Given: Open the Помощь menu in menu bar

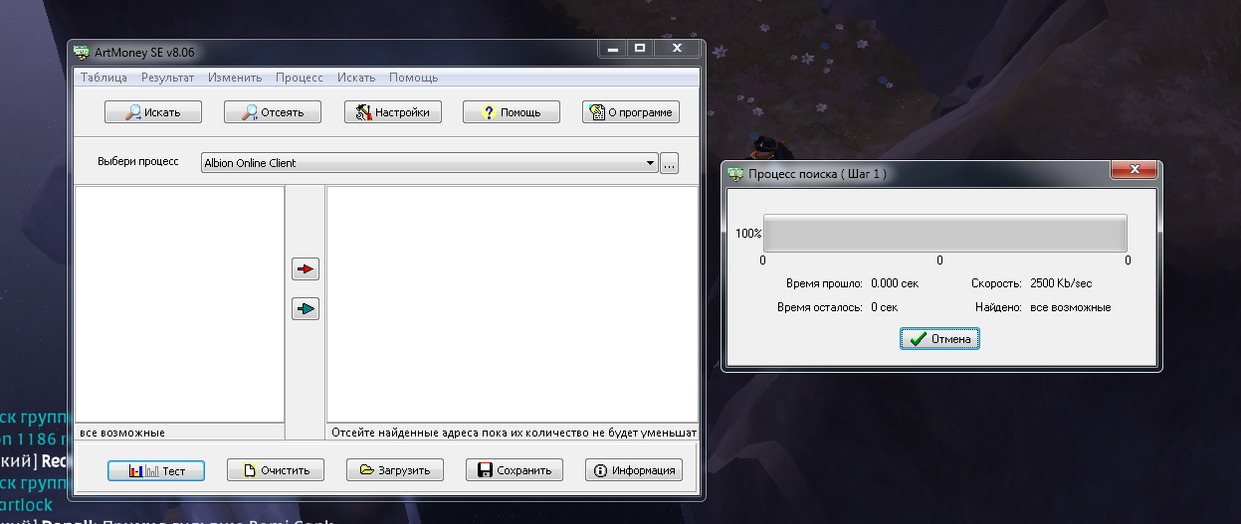Looking at the screenshot, I should click(413, 78).
